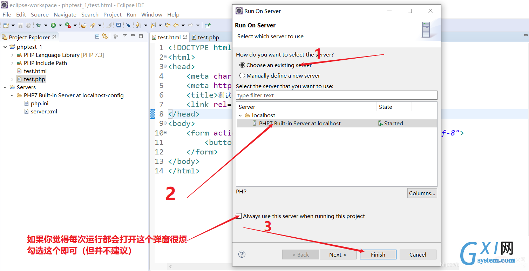Click the Server column header
The height and width of the screenshot is (271, 529).
point(307,107)
